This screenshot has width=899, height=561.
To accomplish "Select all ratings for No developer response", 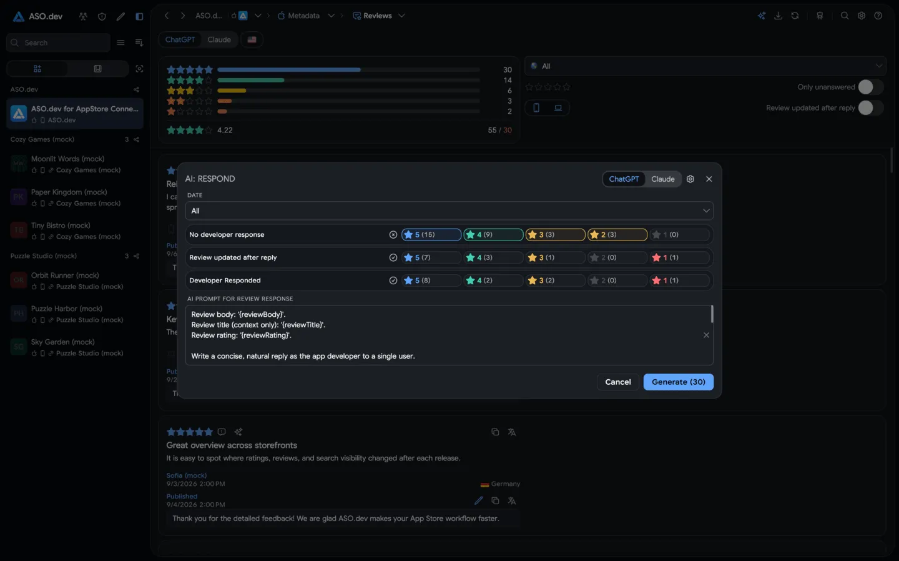I will tap(393, 235).
